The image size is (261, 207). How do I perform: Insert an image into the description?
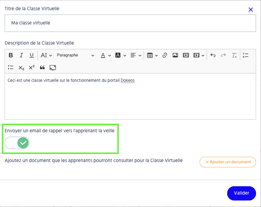175,55
